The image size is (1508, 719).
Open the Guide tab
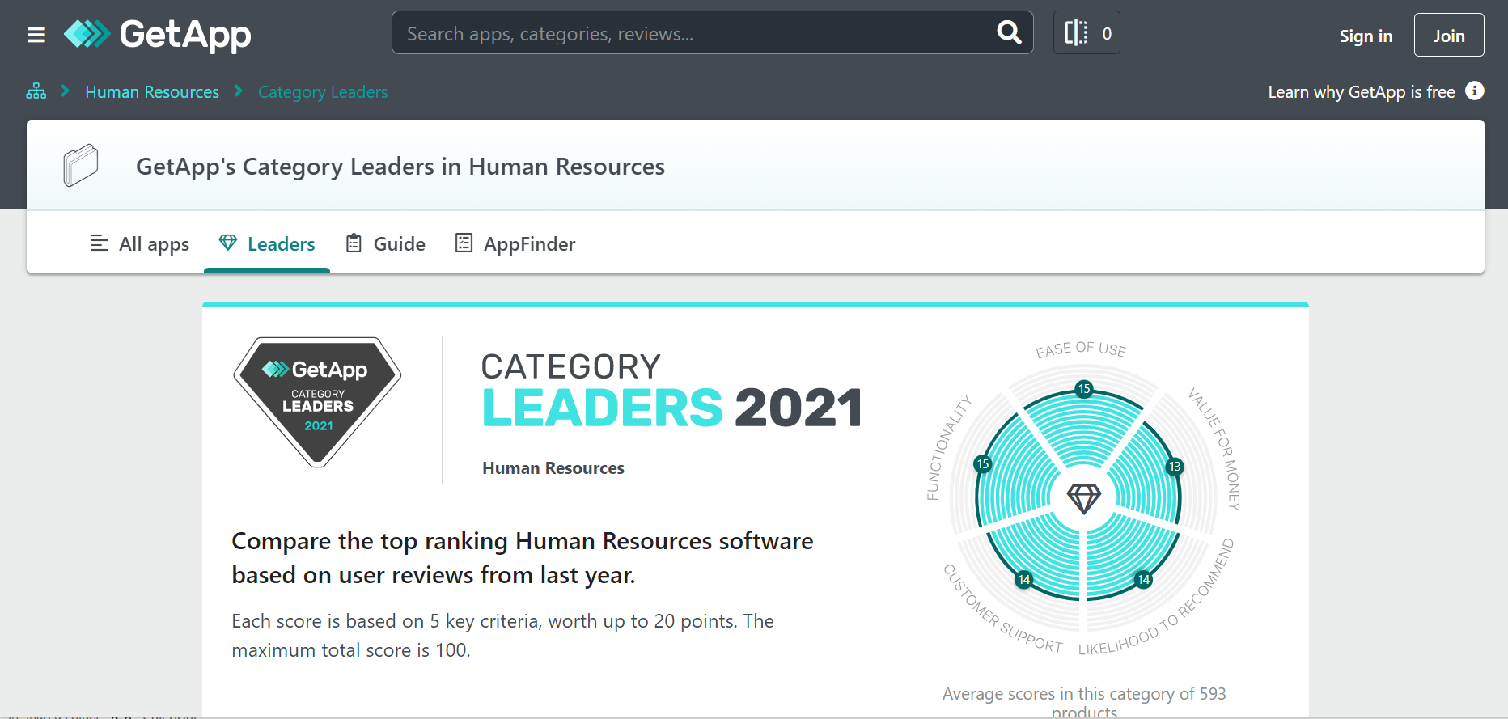pos(385,243)
